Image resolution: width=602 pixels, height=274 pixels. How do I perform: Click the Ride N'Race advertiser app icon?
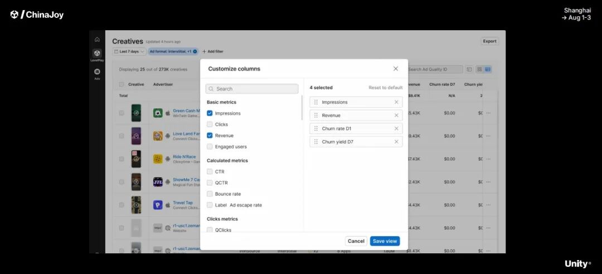click(158, 159)
